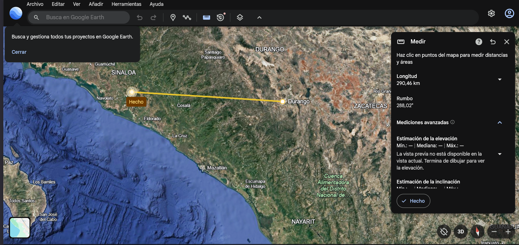Collapse the toolbar with the up chevron
This screenshot has height=245, width=519.
coord(259,18)
